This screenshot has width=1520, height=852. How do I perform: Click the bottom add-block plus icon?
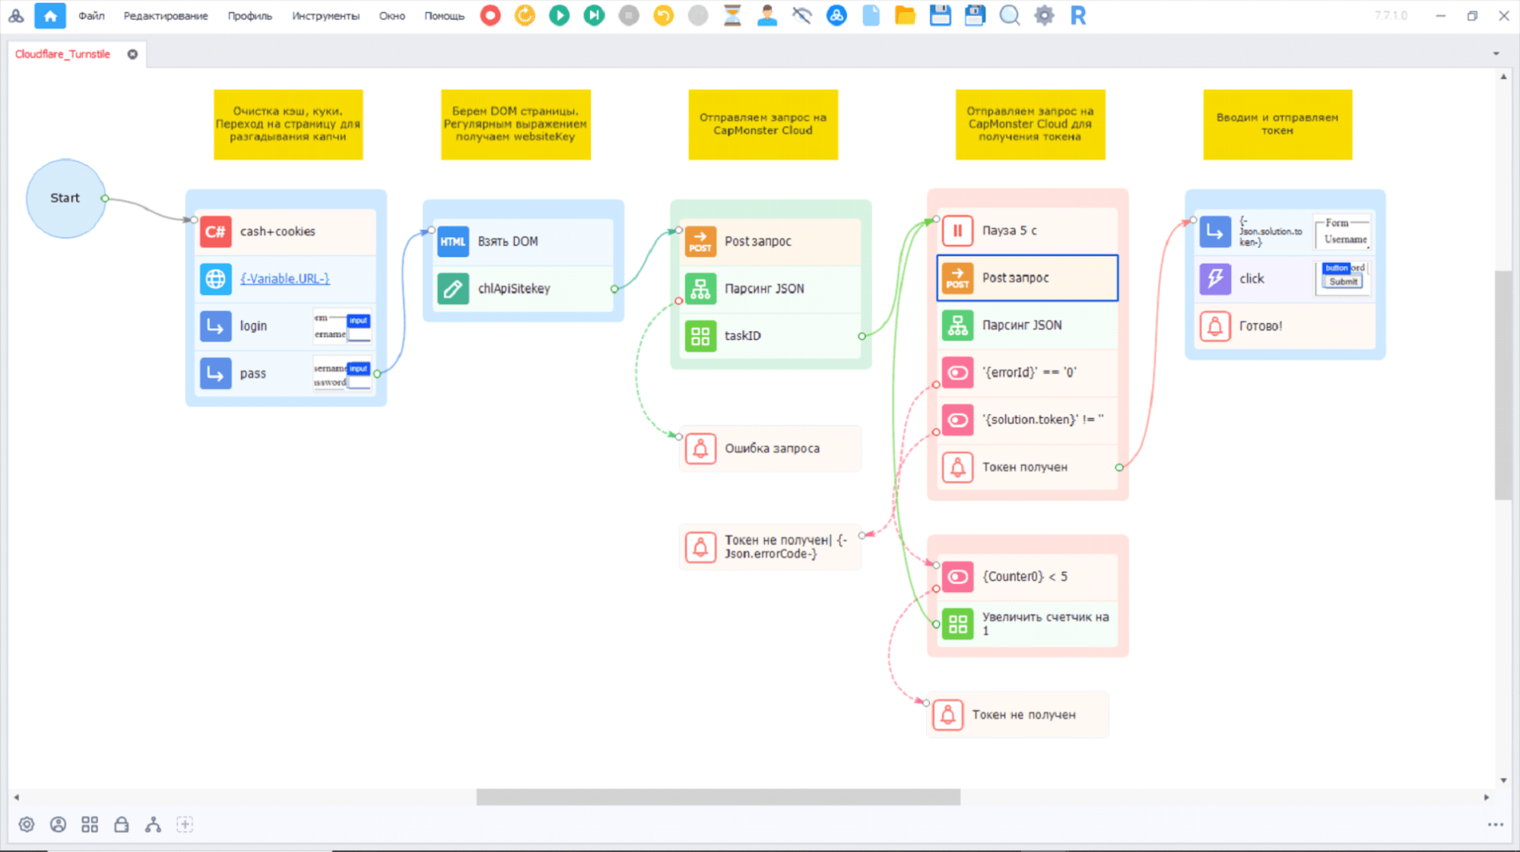185,825
